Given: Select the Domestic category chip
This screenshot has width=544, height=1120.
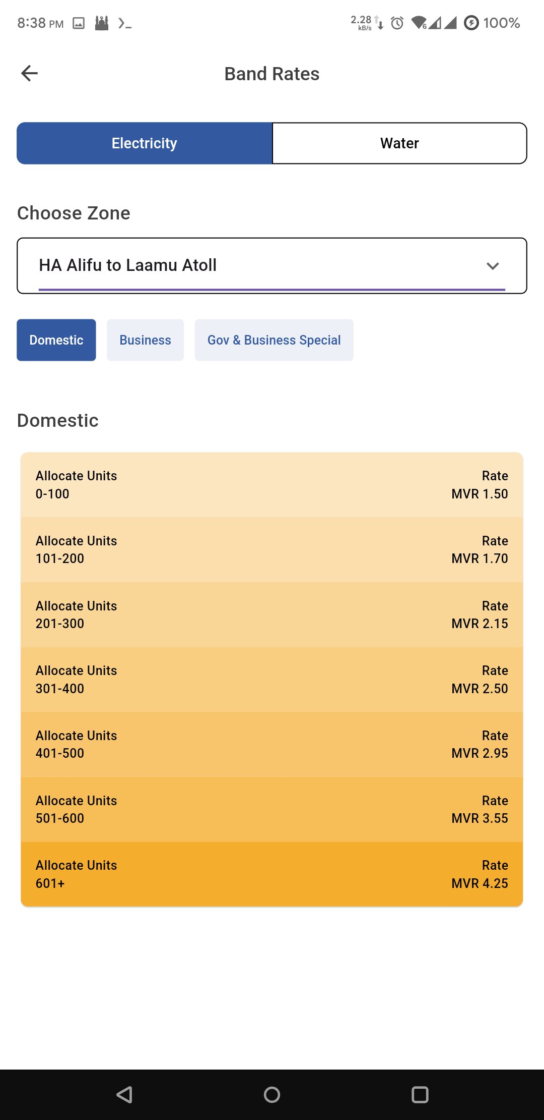Looking at the screenshot, I should click(x=56, y=340).
